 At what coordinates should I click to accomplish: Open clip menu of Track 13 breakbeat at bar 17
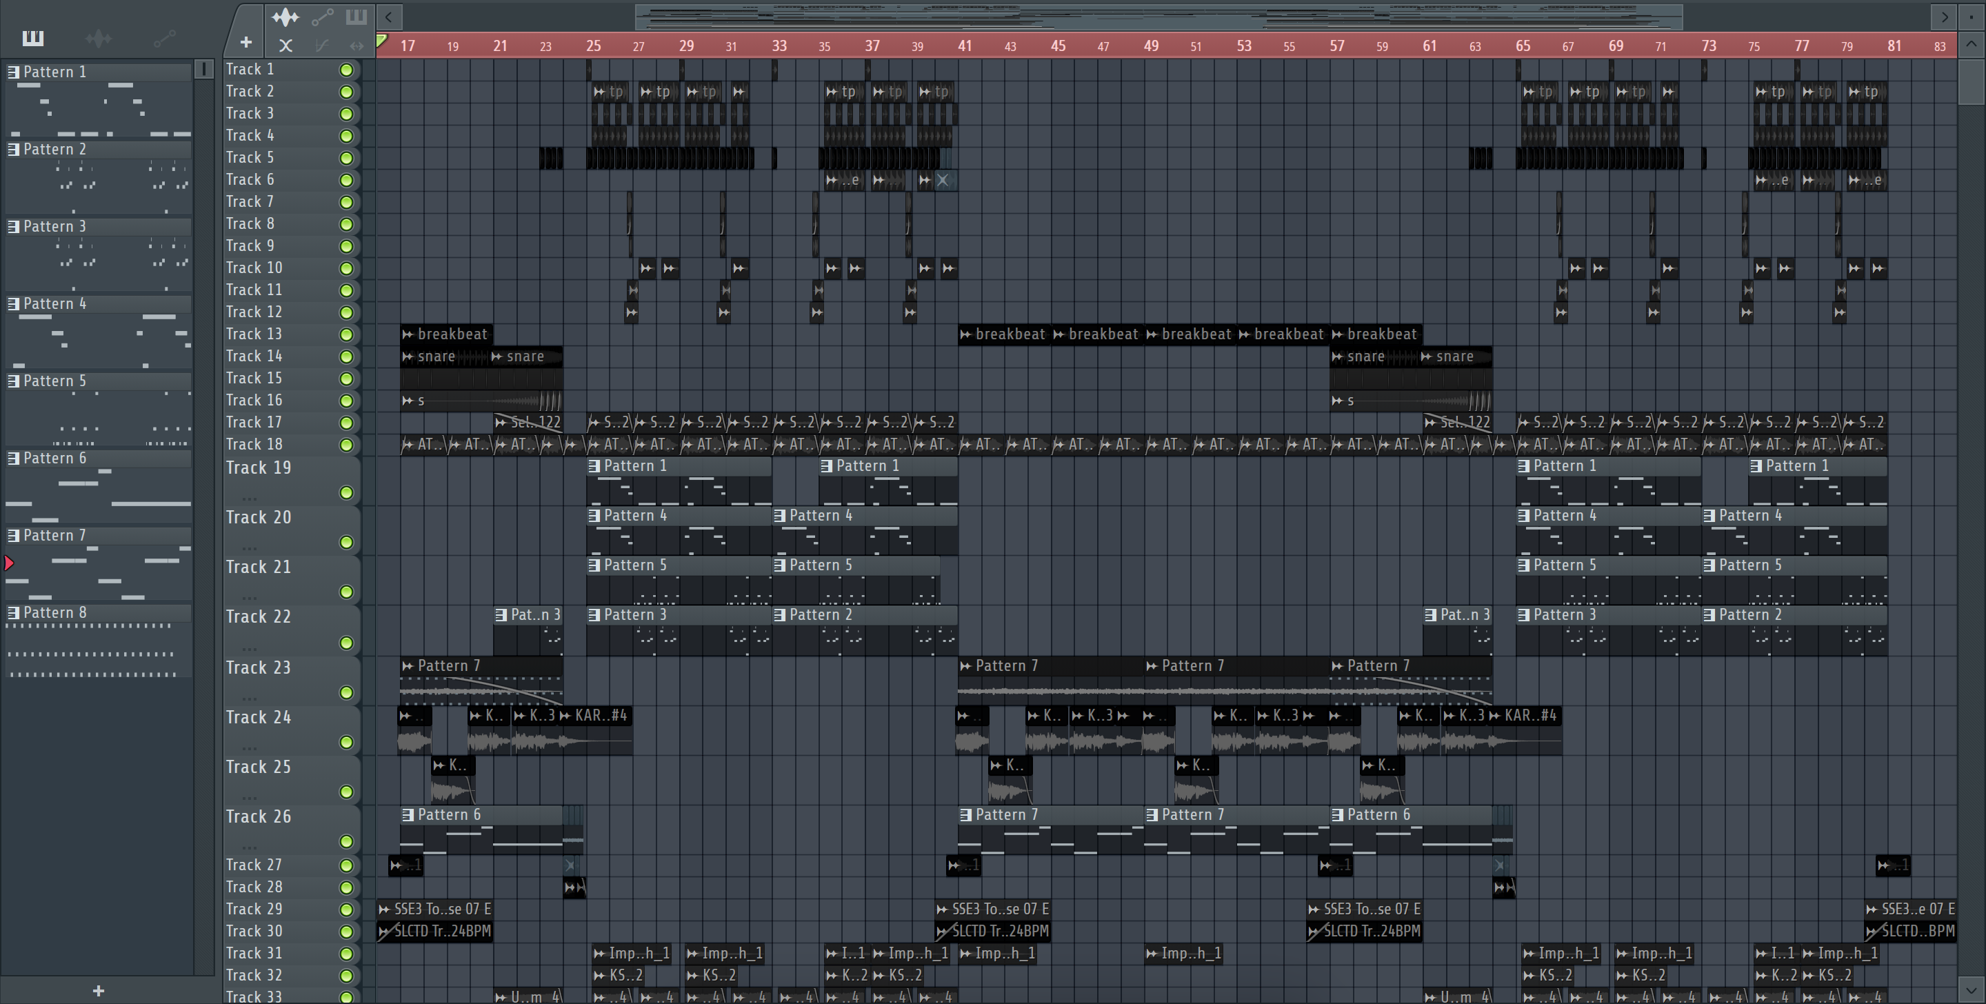tap(408, 334)
